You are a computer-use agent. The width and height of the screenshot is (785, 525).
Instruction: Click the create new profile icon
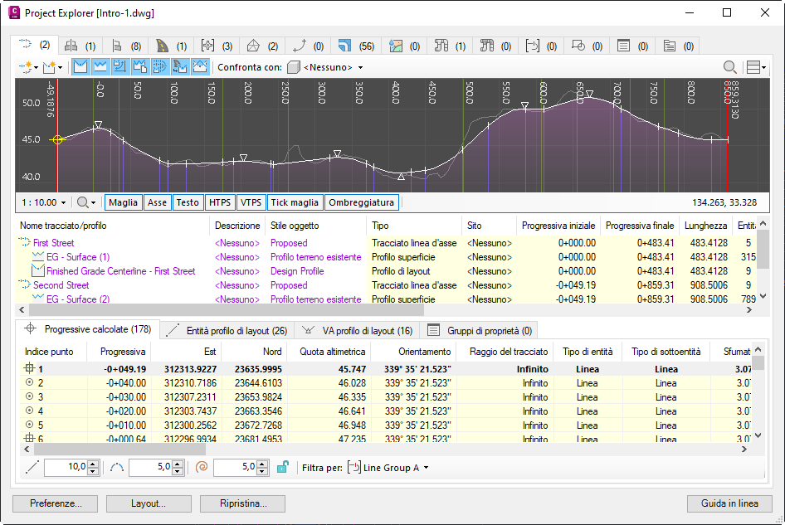(49, 67)
